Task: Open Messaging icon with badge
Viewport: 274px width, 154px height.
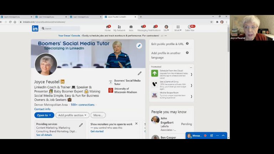Action: pos(143,28)
